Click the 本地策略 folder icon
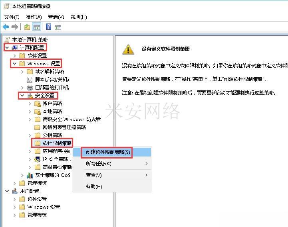The image size is (288, 227). [x=38, y=112]
